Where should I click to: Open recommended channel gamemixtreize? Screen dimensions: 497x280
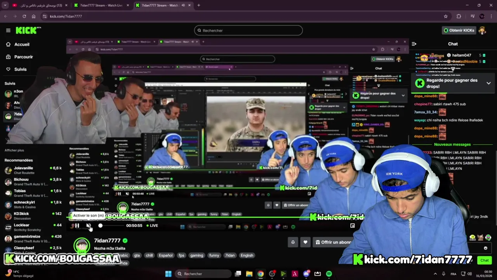pyautogui.click(x=33, y=238)
